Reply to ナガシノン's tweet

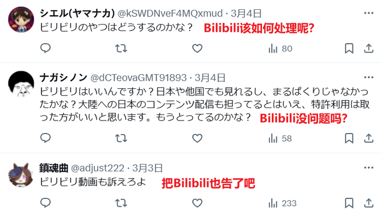pyautogui.click(x=45, y=138)
